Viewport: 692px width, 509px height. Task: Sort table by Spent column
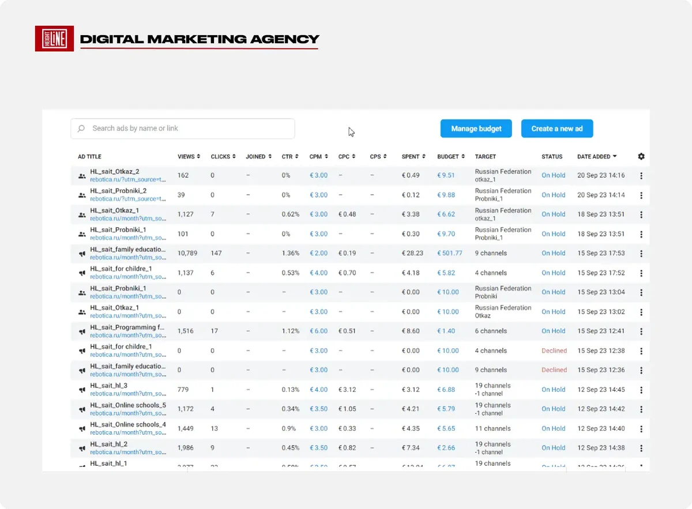click(x=413, y=157)
